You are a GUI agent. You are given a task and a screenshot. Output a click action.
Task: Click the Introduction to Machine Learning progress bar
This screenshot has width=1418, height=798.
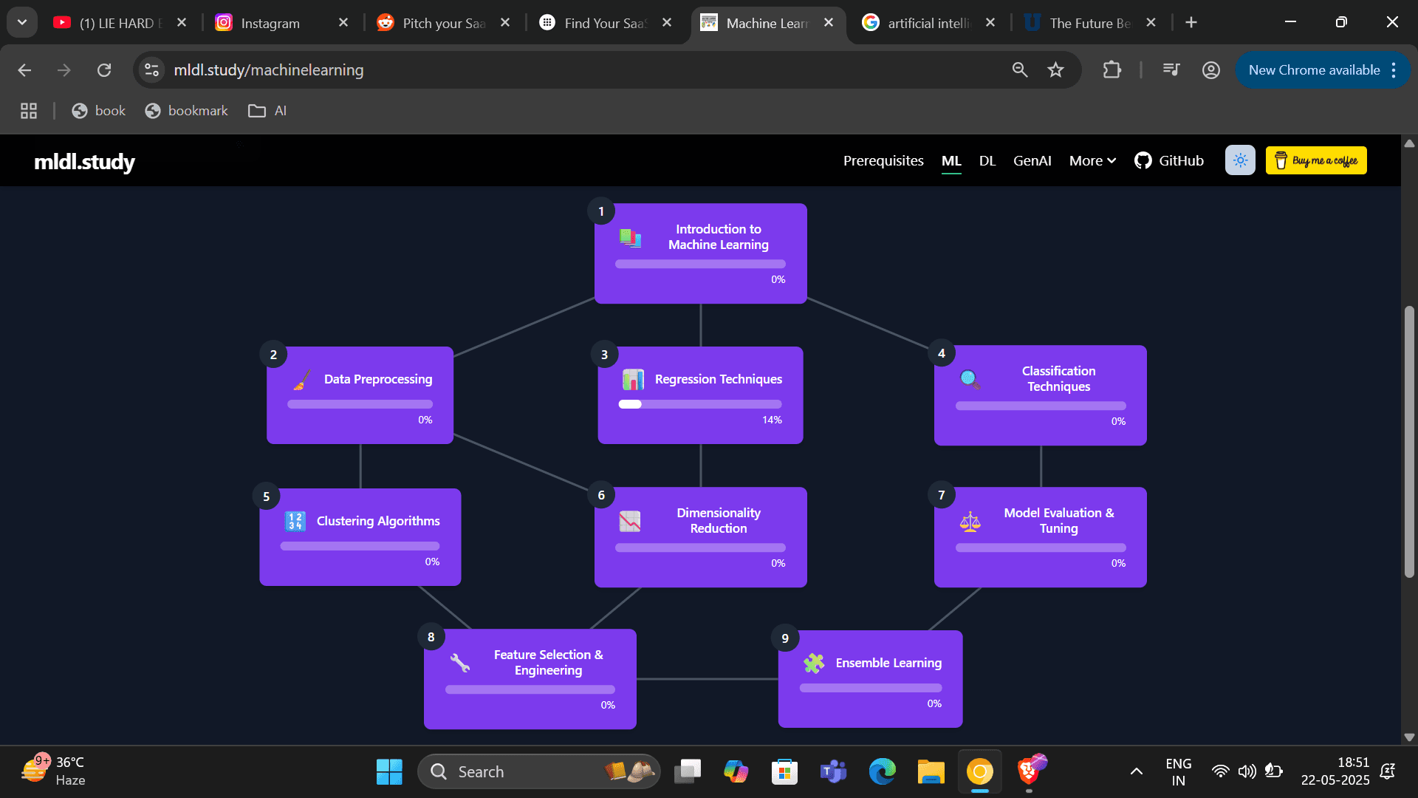click(x=700, y=264)
